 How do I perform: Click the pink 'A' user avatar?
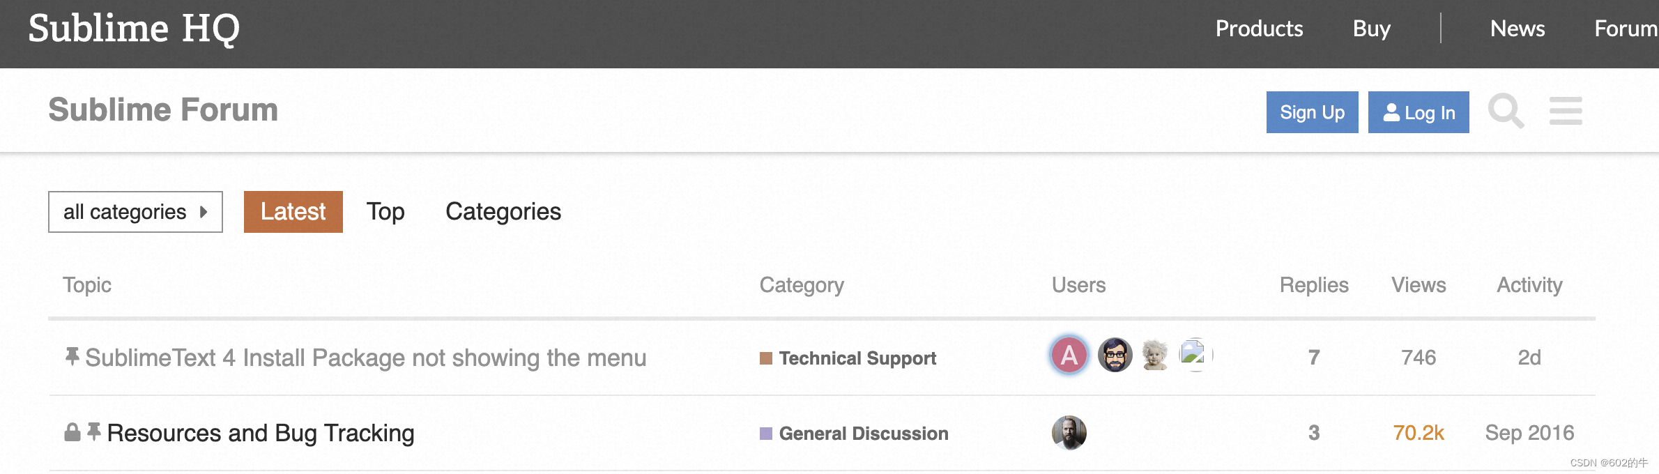[x=1069, y=355]
